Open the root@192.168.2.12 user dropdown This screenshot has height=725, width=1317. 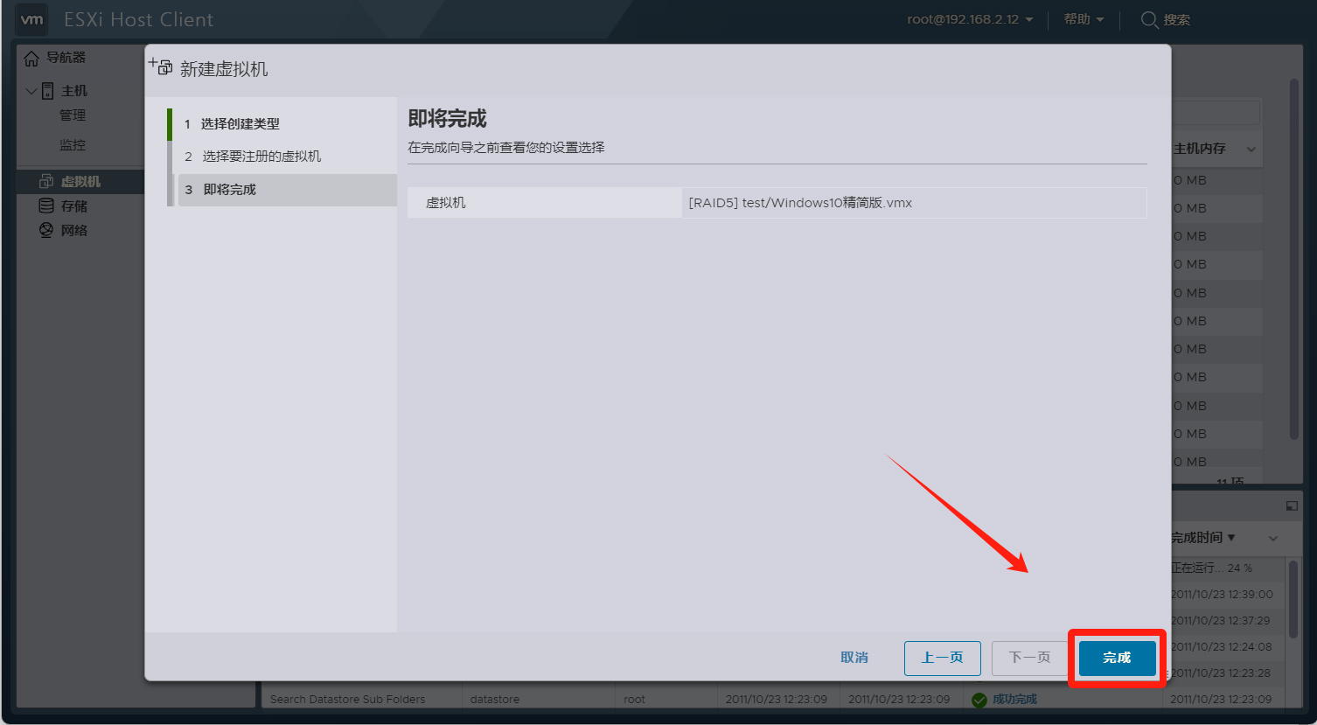click(970, 19)
